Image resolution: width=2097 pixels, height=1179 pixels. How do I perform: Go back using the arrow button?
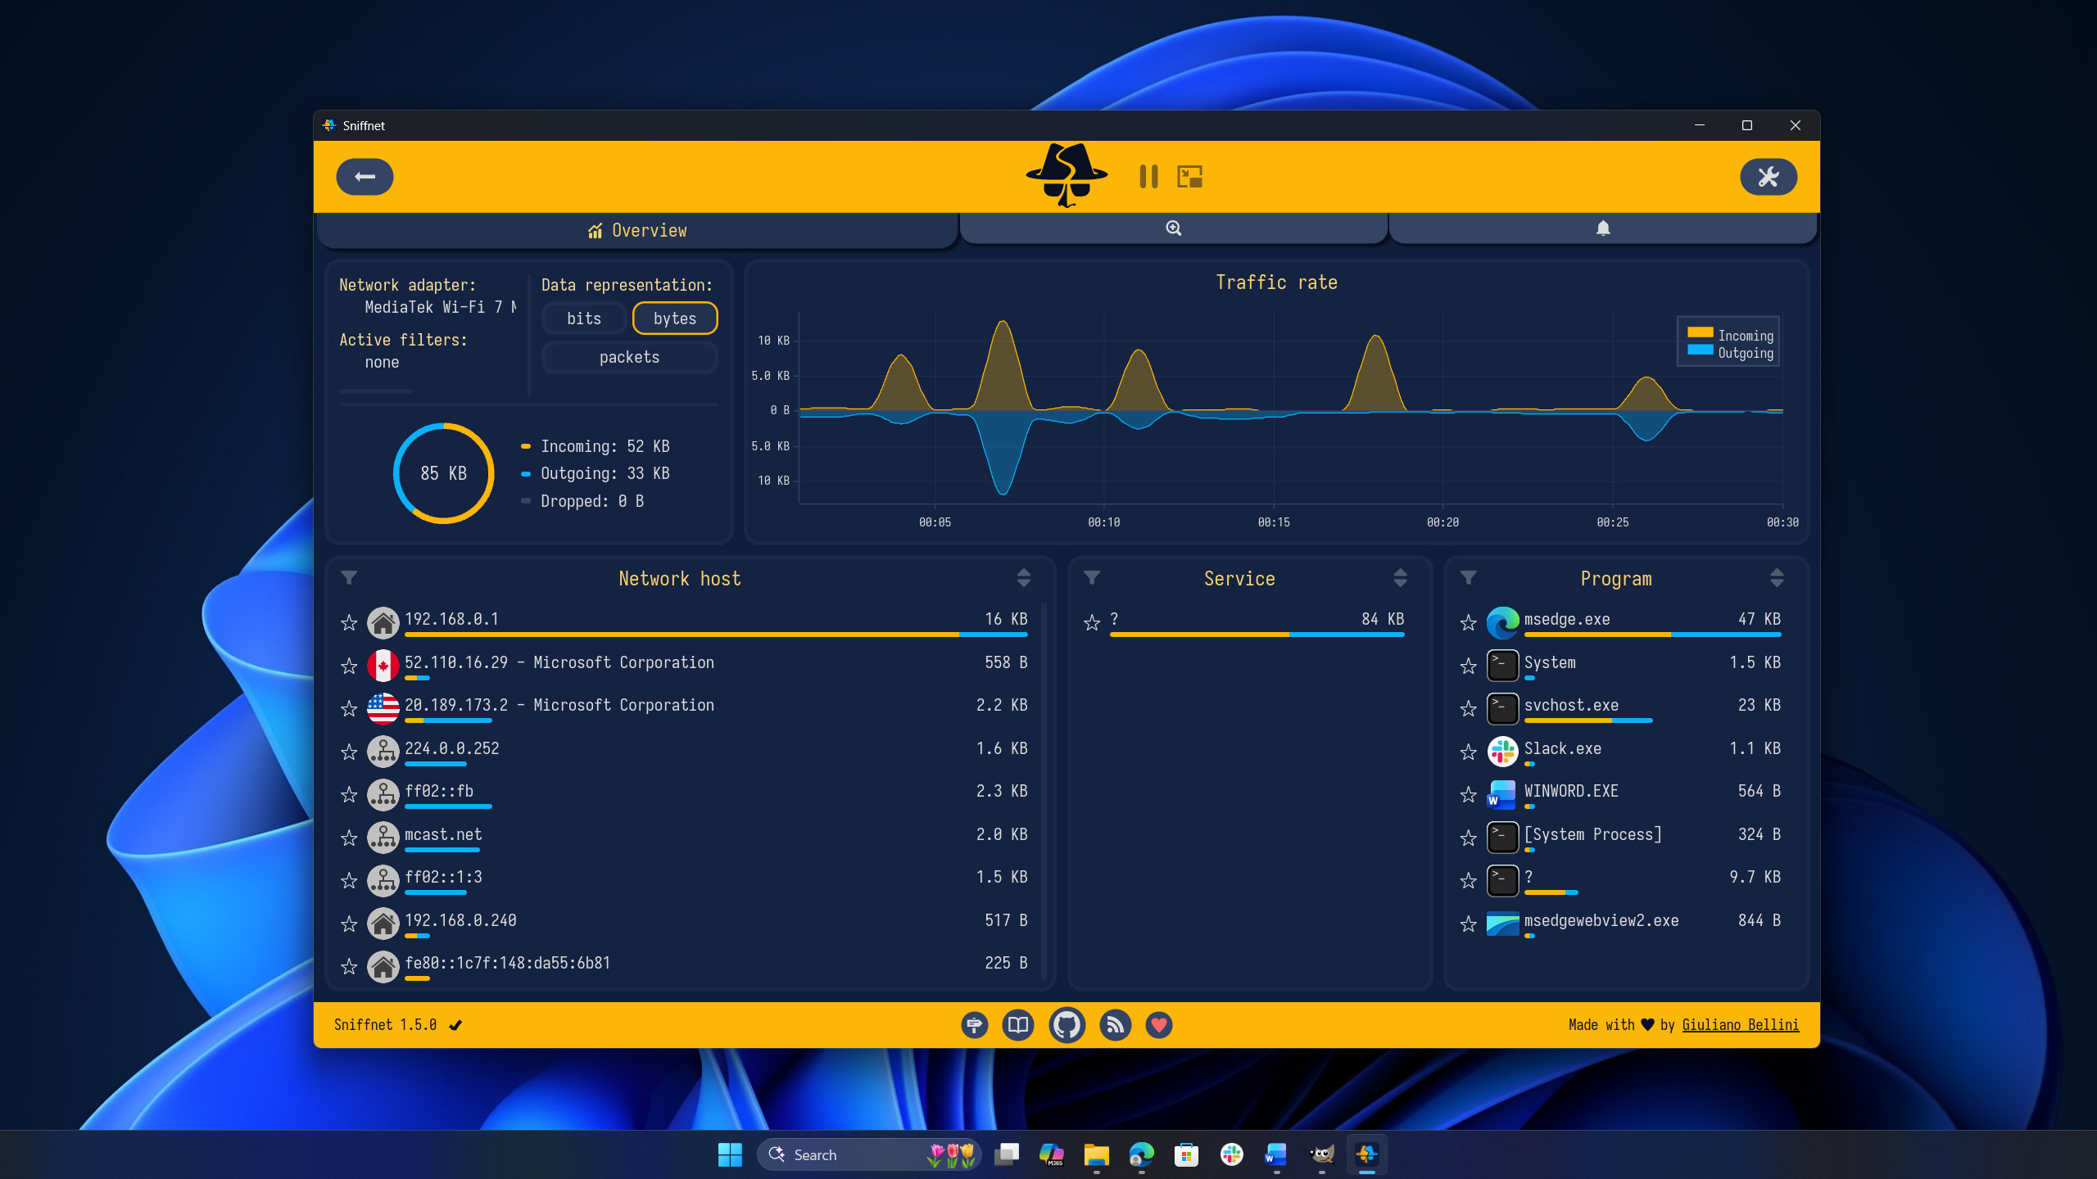(365, 176)
